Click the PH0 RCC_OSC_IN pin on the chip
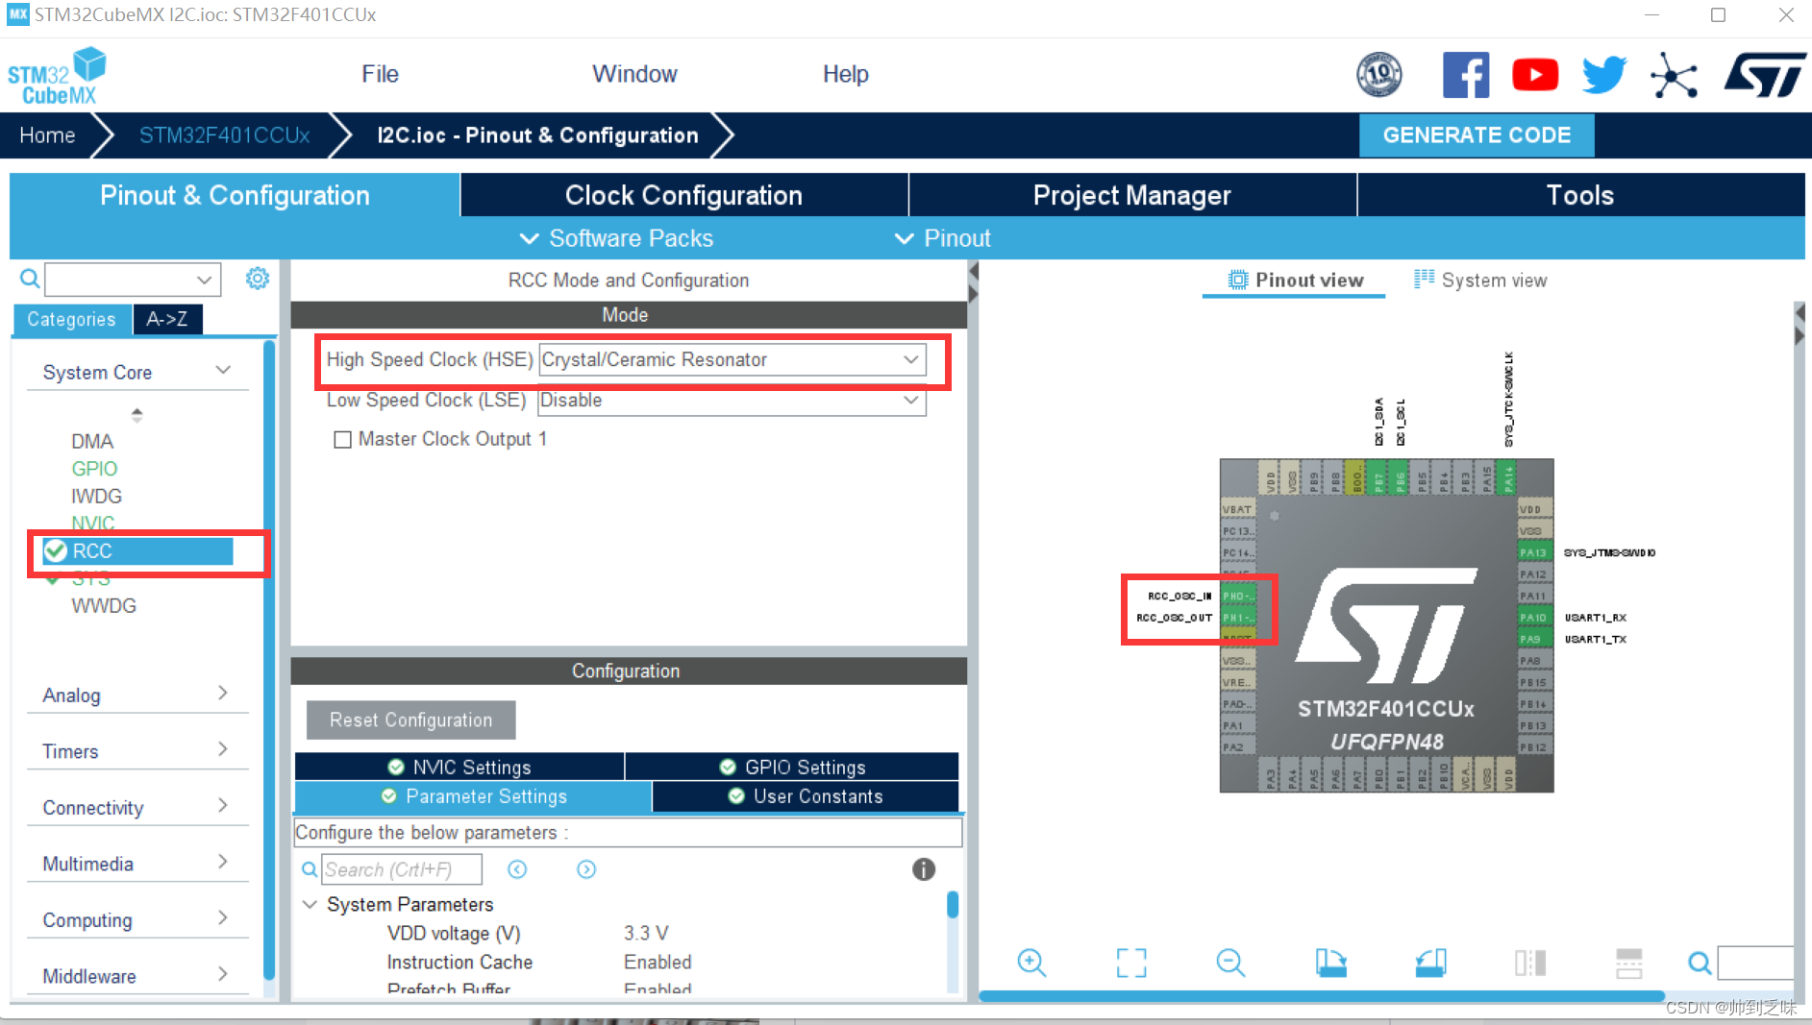The width and height of the screenshot is (1812, 1025). click(1238, 596)
